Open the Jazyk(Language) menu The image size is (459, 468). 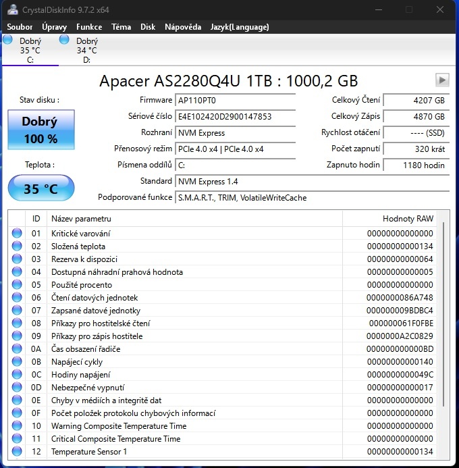[x=240, y=27]
